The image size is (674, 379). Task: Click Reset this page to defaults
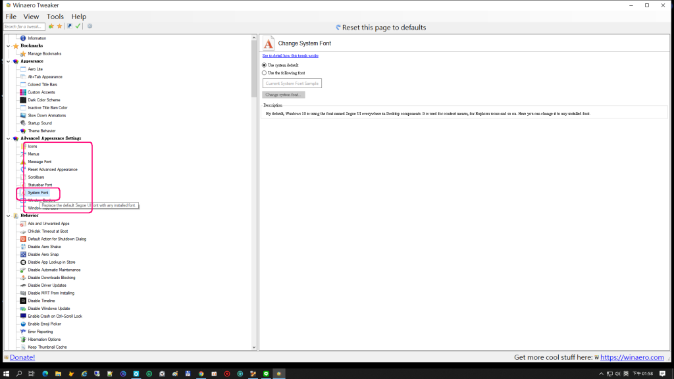(381, 28)
